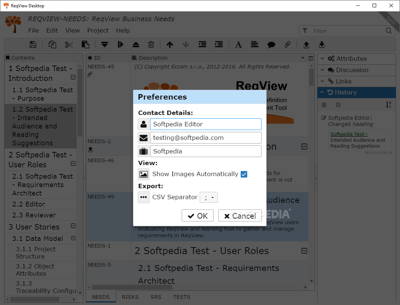
Task: Expand the Discussion panel
Action: point(357,70)
